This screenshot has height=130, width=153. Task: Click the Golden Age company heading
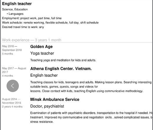tap(42, 47)
